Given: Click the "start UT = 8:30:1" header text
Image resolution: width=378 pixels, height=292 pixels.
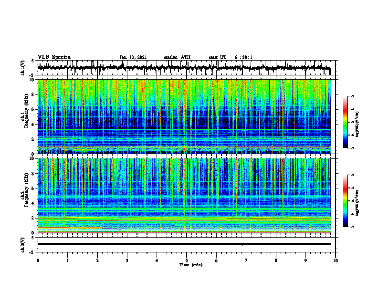Looking at the screenshot, I should 231,57.
